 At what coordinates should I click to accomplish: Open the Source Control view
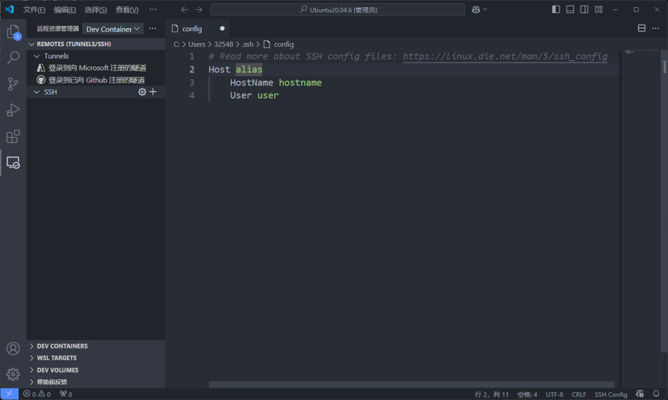[x=13, y=84]
